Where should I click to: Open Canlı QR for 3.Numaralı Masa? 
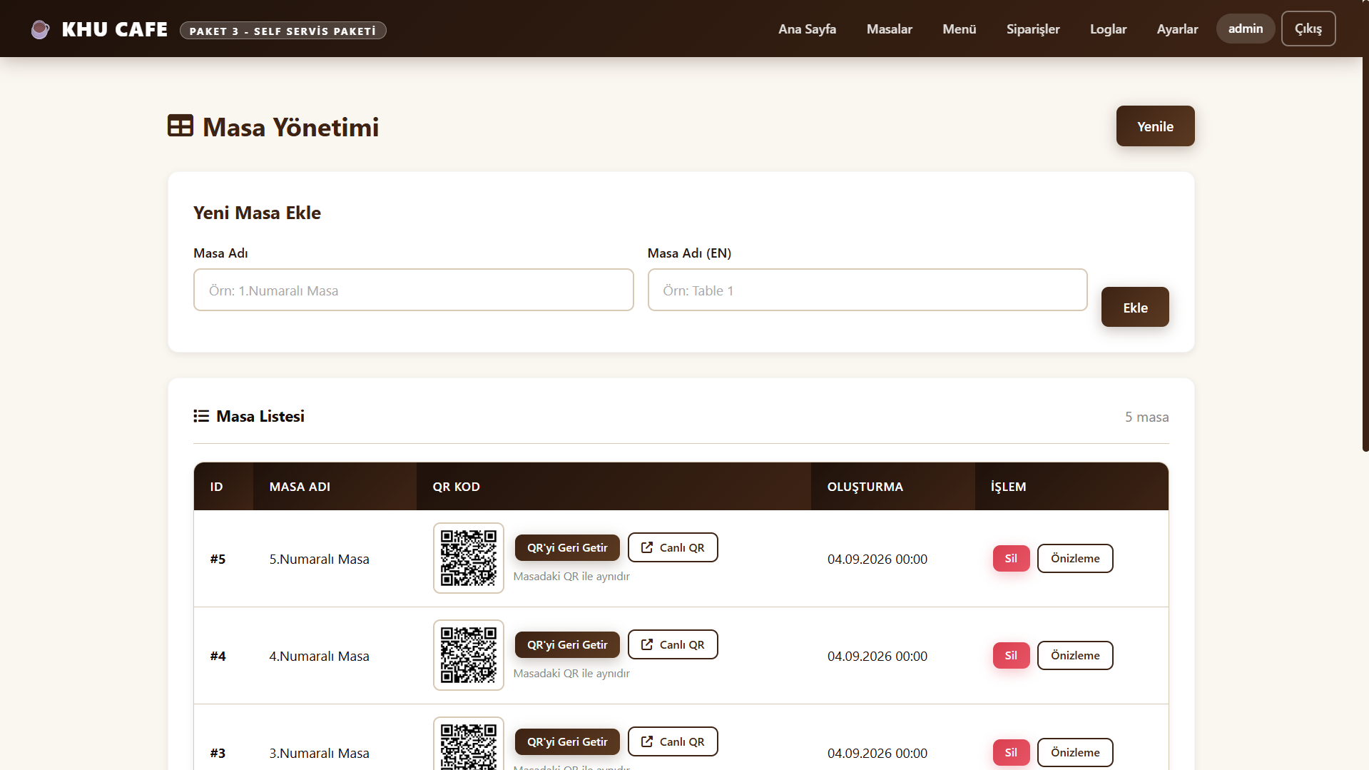673,741
